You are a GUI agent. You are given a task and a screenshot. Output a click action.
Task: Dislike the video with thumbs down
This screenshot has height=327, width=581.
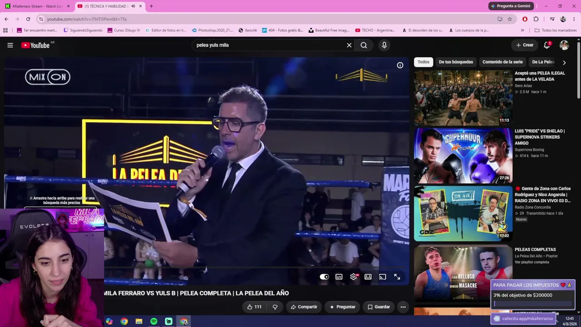point(275,307)
